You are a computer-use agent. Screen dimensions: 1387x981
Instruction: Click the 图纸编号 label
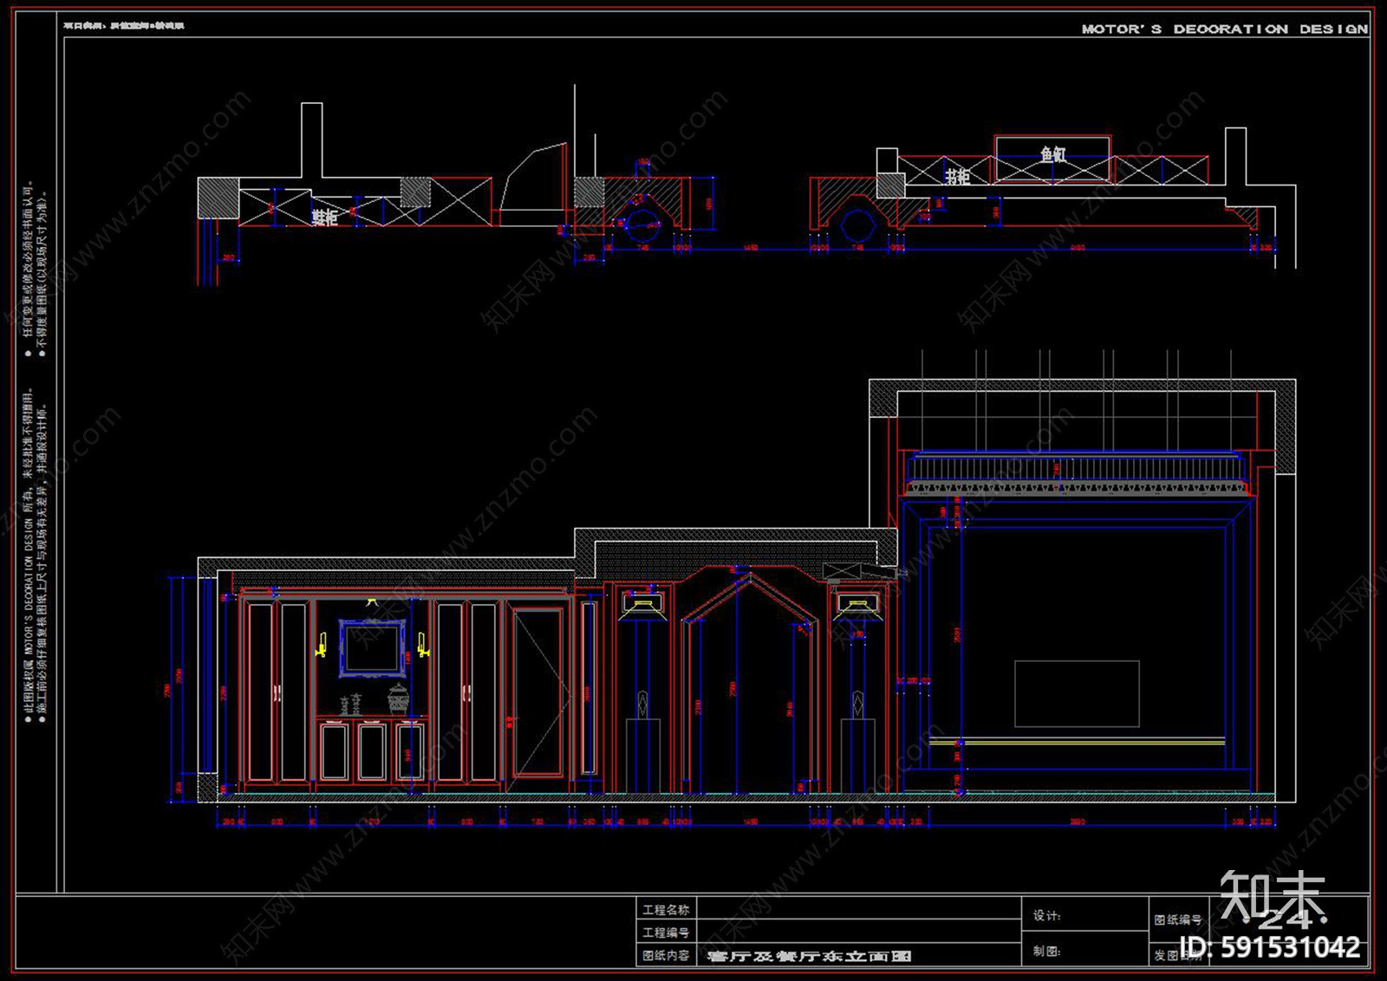(1178, 919)
